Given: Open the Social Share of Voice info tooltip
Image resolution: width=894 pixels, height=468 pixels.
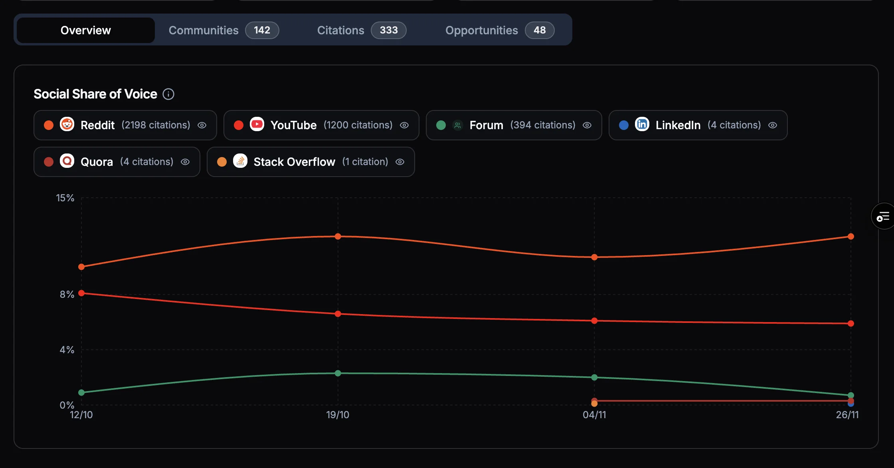Looking at the screenshot, I should [168, 94].
